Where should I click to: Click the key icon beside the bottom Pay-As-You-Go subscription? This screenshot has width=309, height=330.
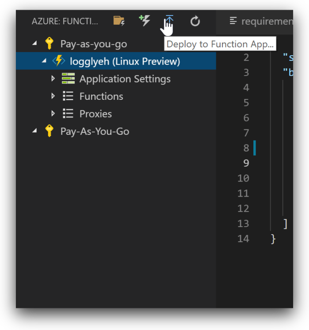tap(49, 131)
